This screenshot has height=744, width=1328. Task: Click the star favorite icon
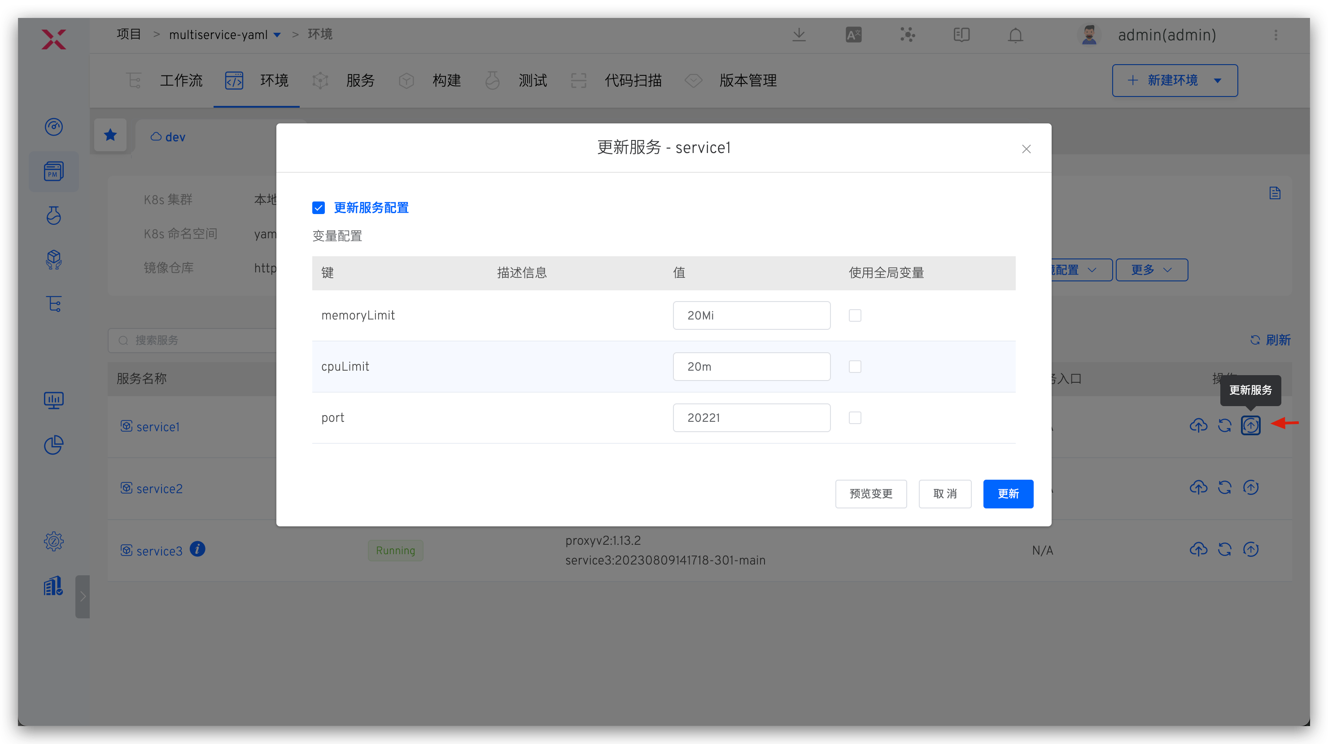tap(110, 136)
